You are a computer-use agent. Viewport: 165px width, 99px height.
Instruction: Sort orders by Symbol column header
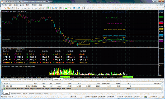[x=59, y=83]
